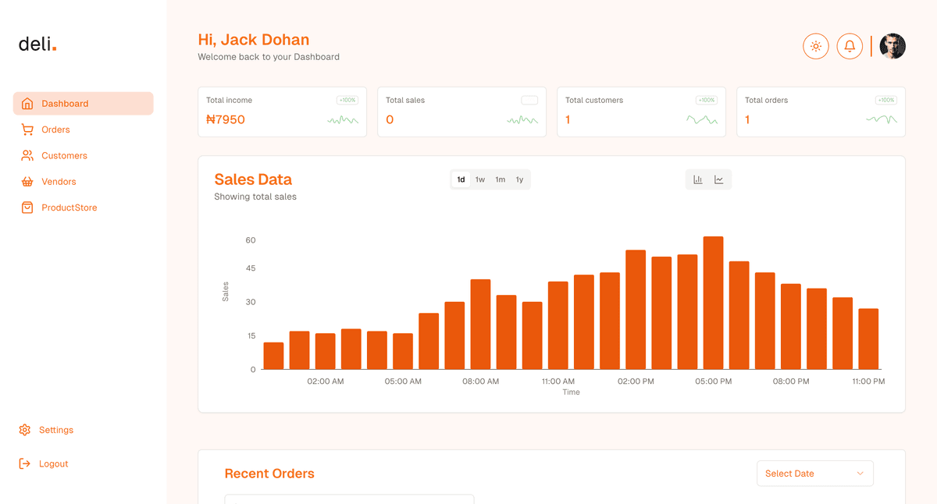Switch to line chart view
This screenshot has width=937, height=504.
click(719, 179)
